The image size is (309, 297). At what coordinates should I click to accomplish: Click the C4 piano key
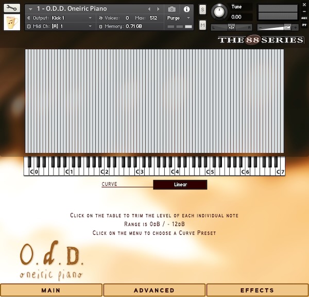[x=173, y=172]
